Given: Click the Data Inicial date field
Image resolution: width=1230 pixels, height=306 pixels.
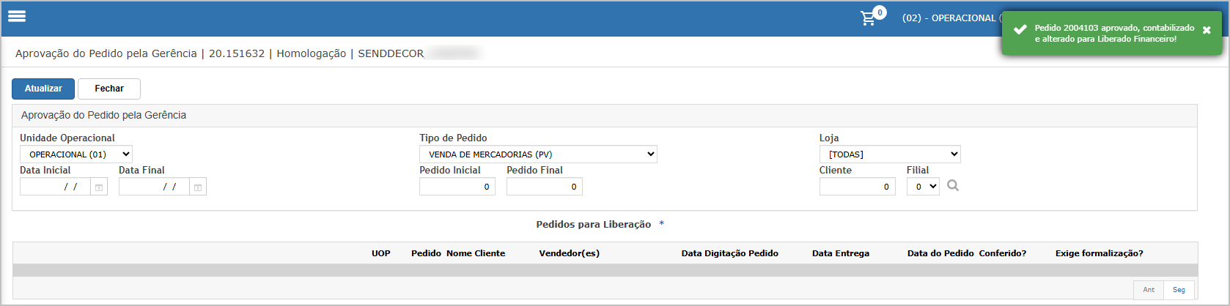Looking at the screenshot, I should pyautogui.click(x=55, y=187).
